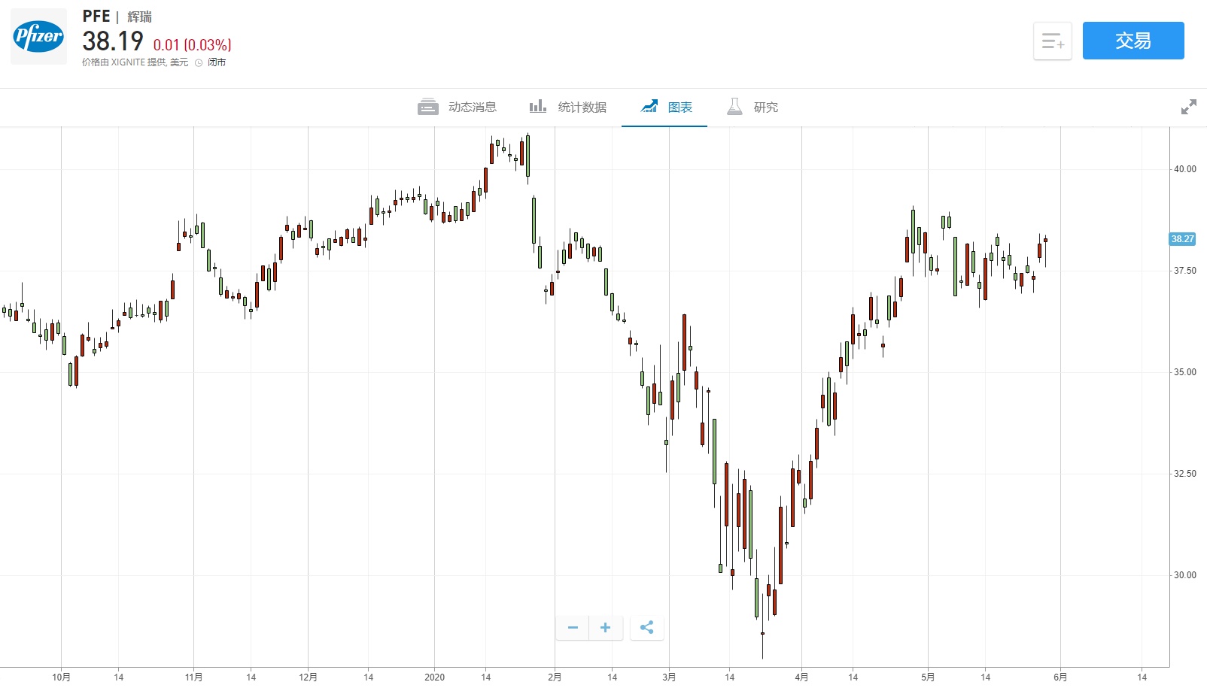
Task: Click the 2020 label on time axis
Action: [434, 677]
